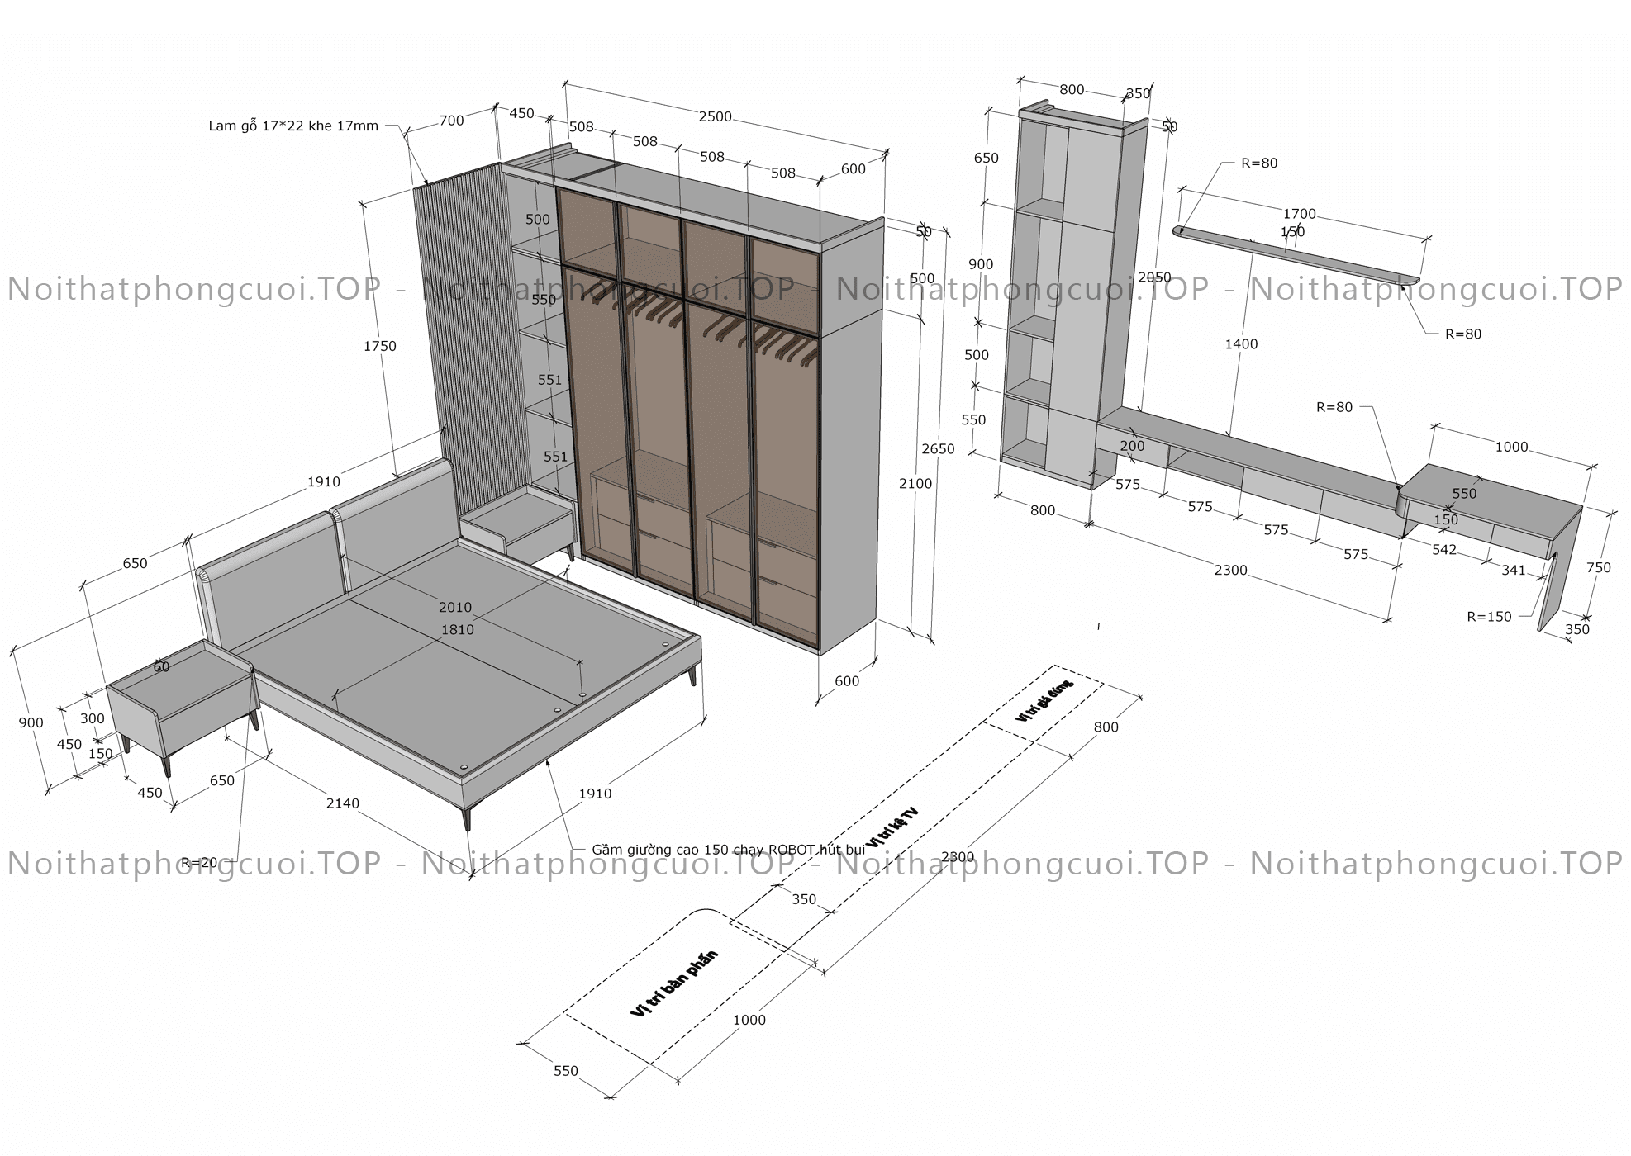Click the 'Lam gỗ 17*22 khe 17mm' annotation

point(293,126)
